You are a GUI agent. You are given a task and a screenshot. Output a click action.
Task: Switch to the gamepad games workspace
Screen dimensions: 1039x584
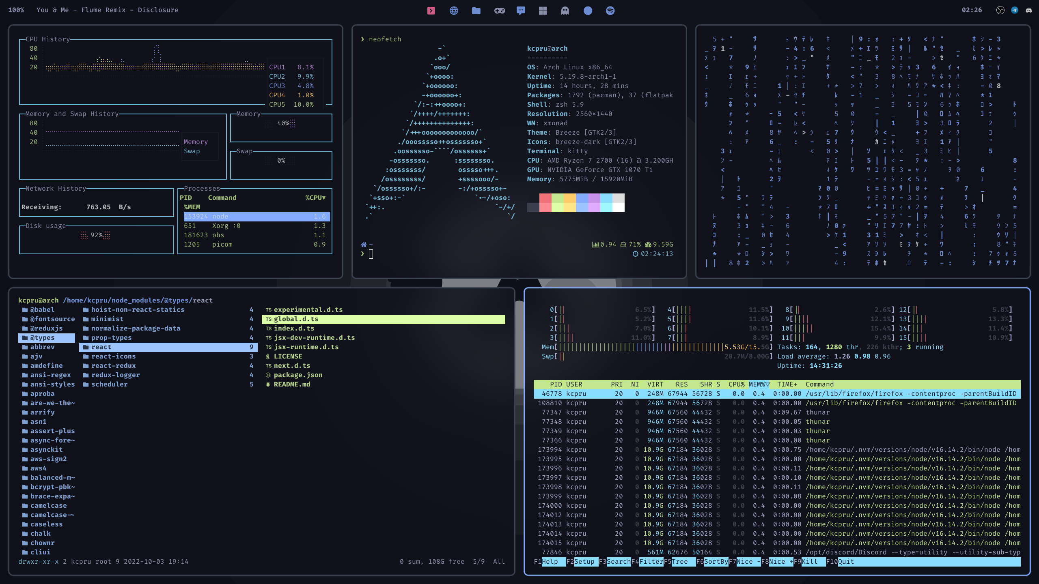tap(499, 11)
